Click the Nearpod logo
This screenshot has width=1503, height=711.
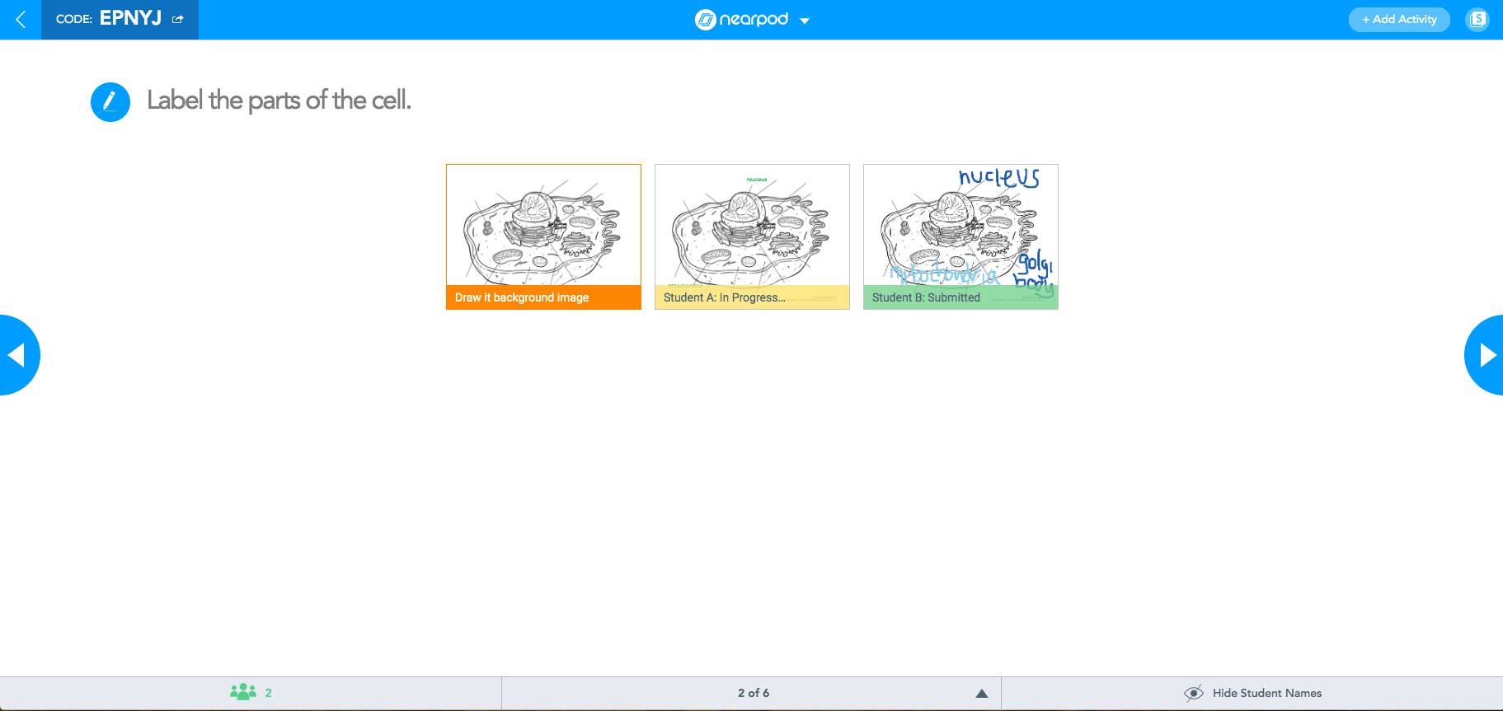(x=741, y=20)
